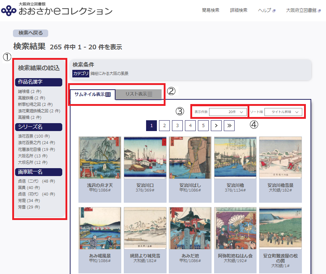326x274 pixels.
Task: Go to results page 5
Action: tap(203, 126)
